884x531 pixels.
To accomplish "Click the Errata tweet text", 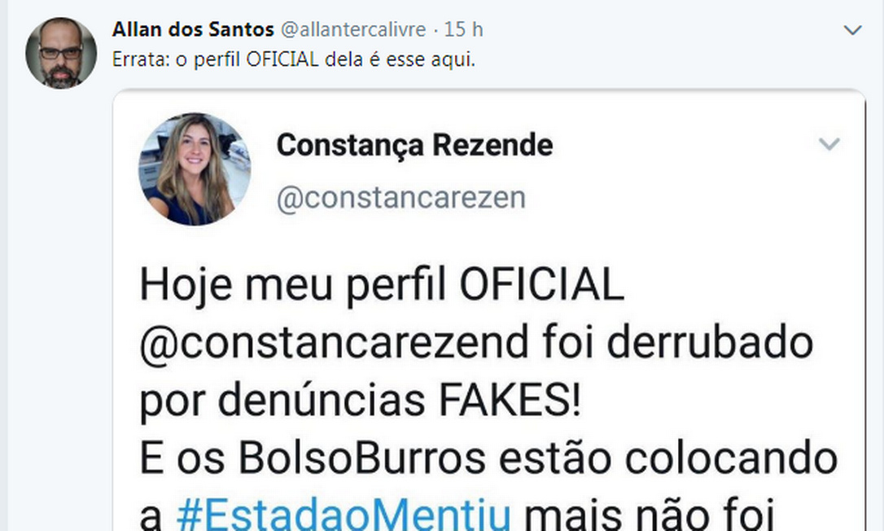I will pos(294,59).
